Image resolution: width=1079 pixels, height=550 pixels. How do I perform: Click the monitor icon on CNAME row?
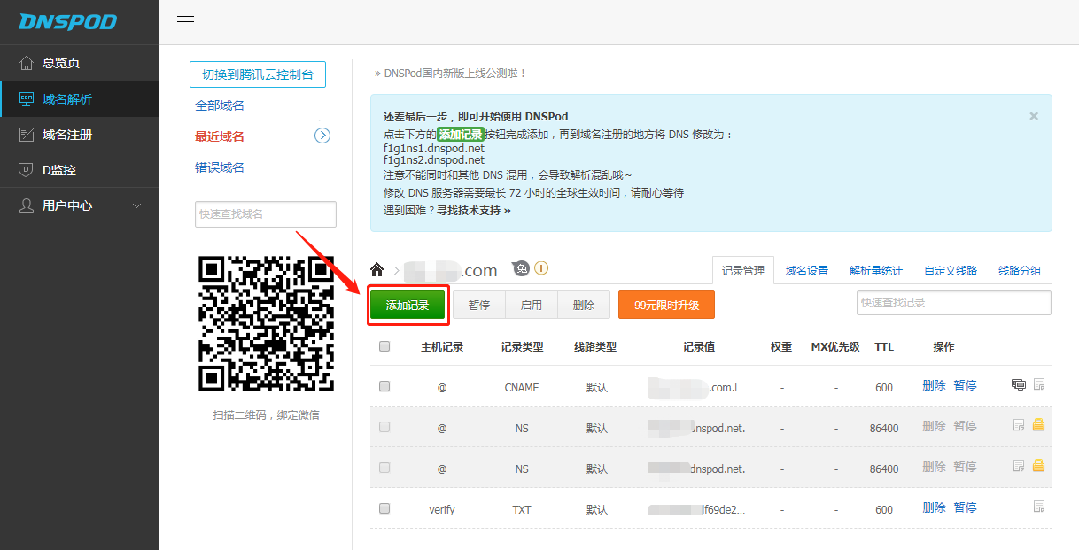tap(1019, 384)
